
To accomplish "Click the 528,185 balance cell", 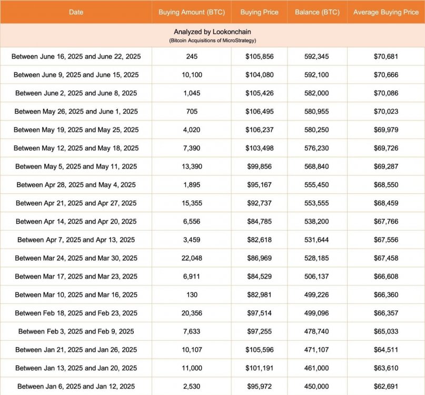I will pyautogui.click(x=317, y=258).
